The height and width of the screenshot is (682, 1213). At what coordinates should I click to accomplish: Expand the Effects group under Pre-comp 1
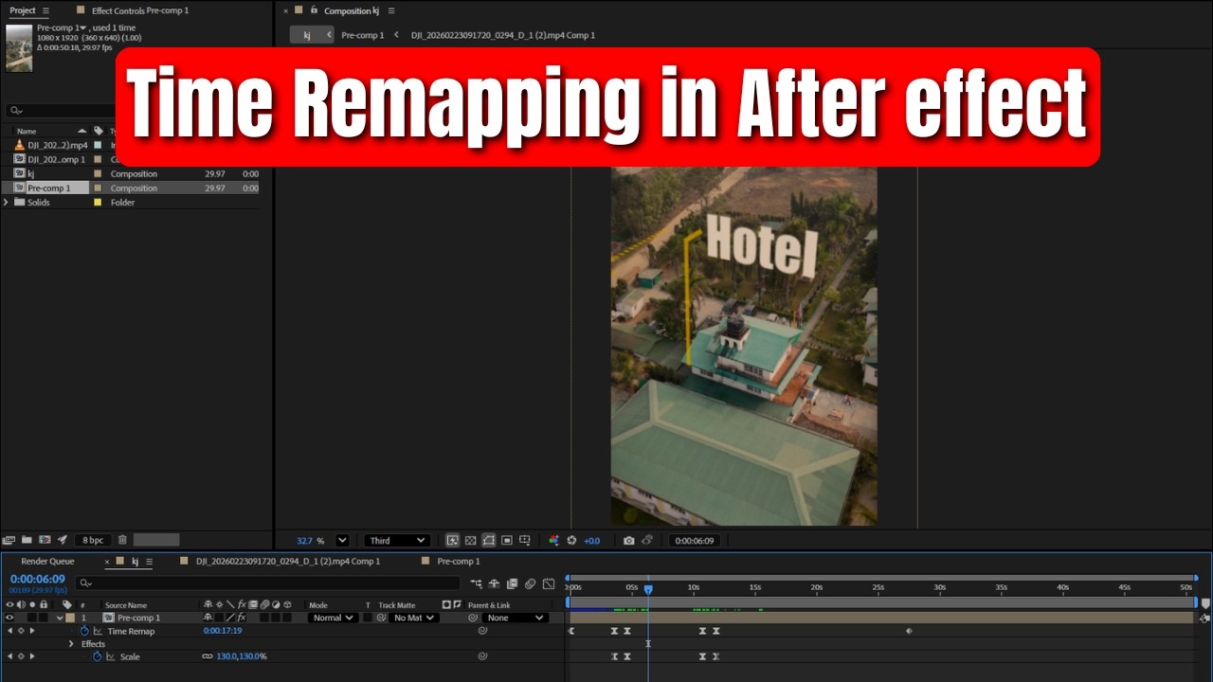[71, 644]
